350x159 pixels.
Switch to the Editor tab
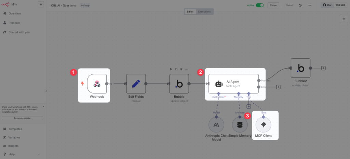click(190, 12)
